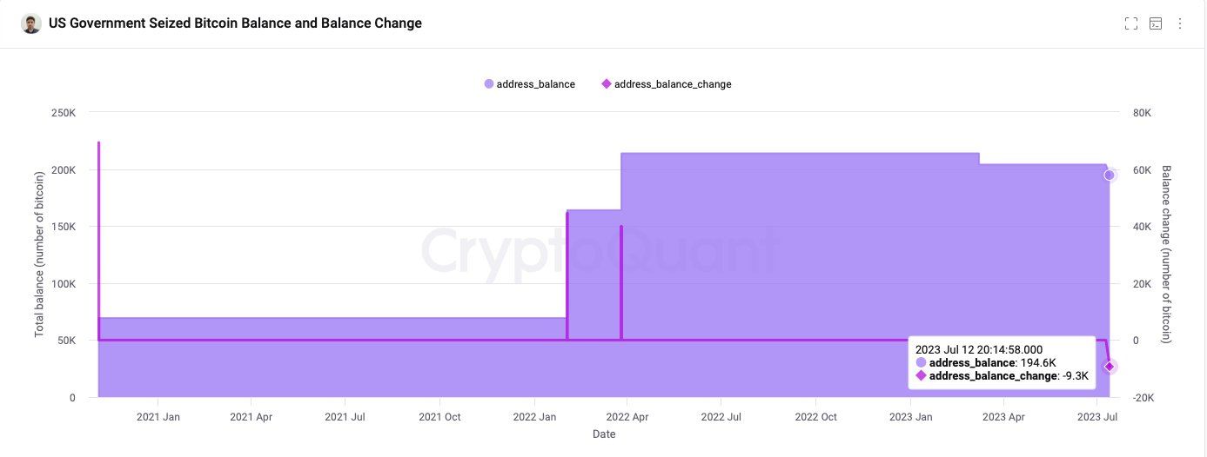Click the chart author's avatar
This screenshot has height=457, width=1207.
coord(31,23)
